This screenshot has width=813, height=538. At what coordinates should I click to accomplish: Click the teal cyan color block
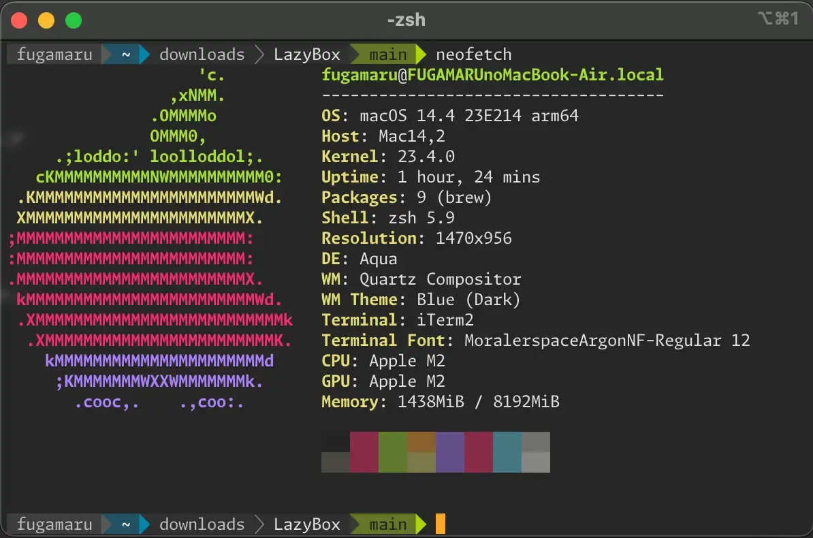(x=507, y=452)
